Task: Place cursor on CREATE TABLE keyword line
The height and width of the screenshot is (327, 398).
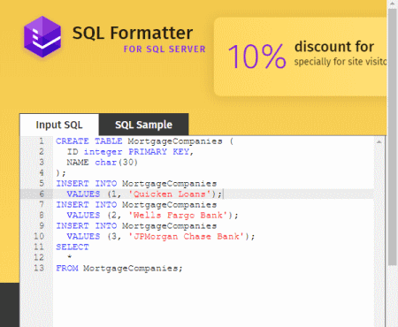Action: pyautogui.click(x=145, y=141)
